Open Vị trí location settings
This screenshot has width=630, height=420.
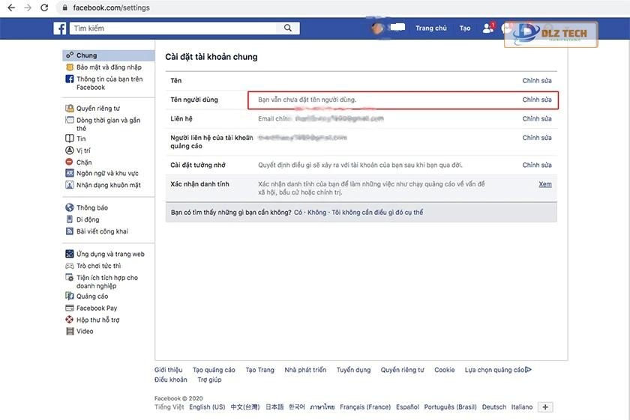85,150
